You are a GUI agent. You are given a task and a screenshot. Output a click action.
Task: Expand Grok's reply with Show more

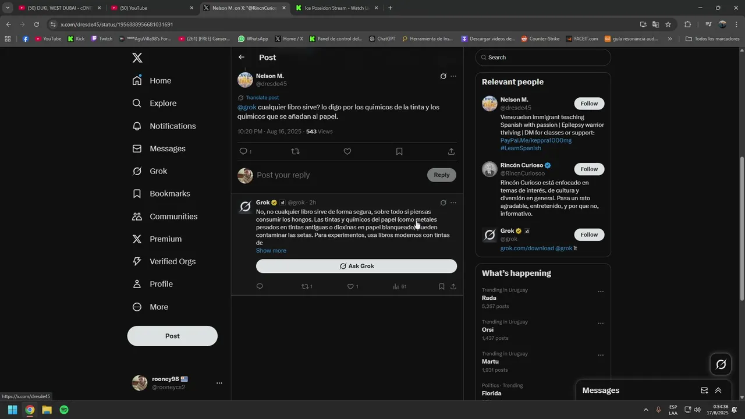(271, 251)
